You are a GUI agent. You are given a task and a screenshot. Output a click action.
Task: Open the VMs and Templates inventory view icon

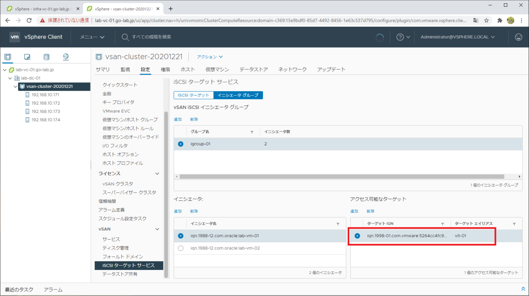tap(27, 57)
